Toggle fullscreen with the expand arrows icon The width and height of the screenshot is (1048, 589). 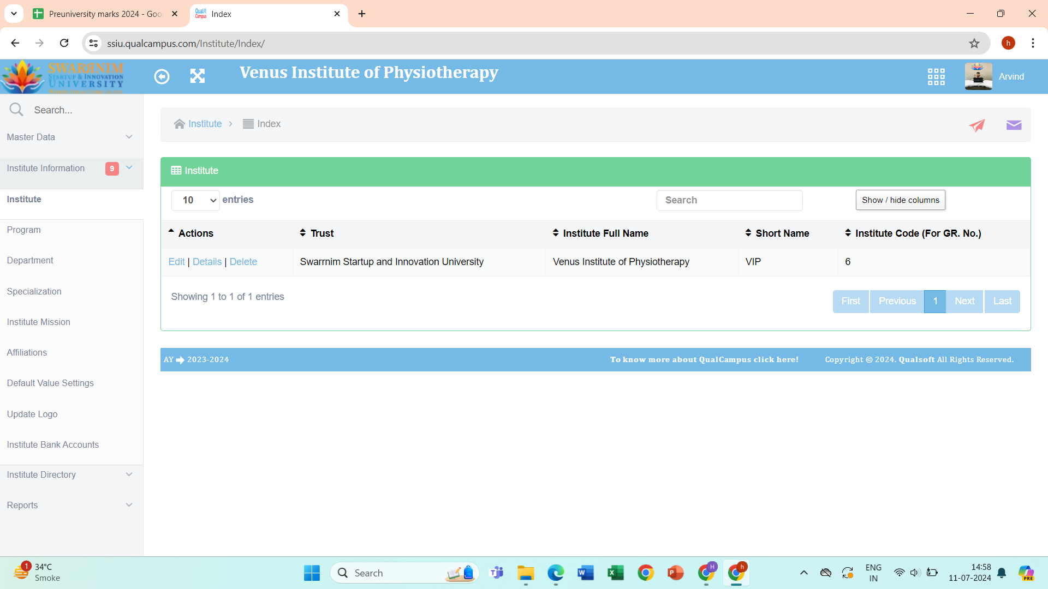pyautogui.click(x=197, y=76)
